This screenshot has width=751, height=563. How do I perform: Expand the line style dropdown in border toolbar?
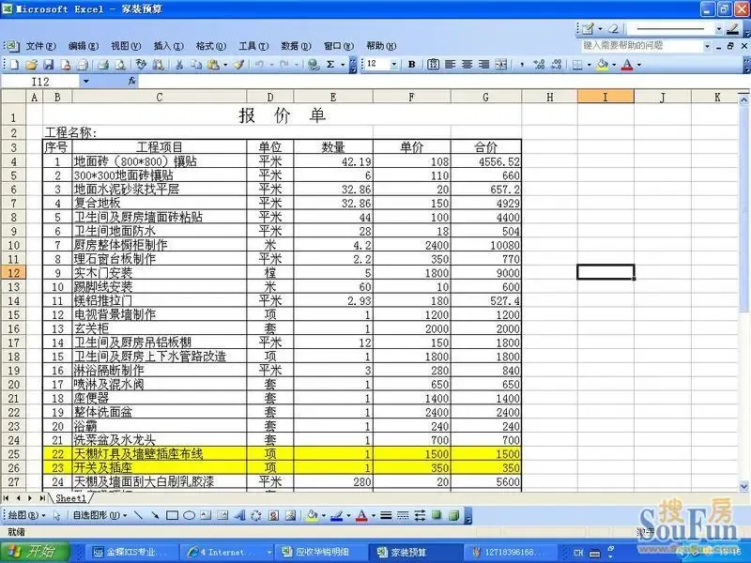(x=719, y=29)
